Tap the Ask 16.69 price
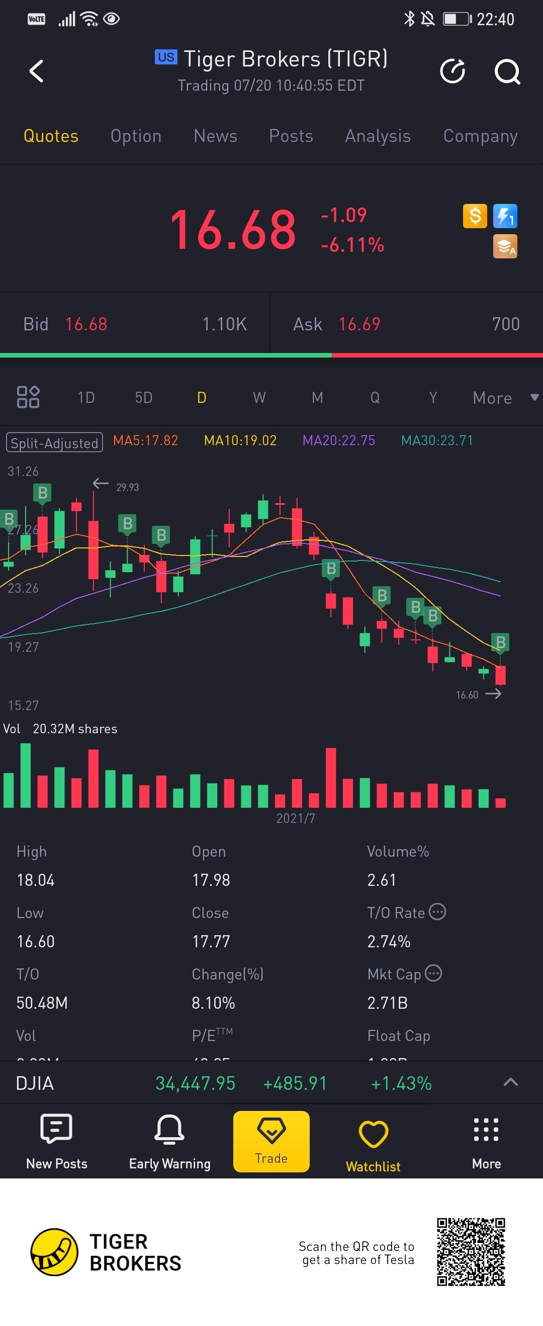 (359, 324)
